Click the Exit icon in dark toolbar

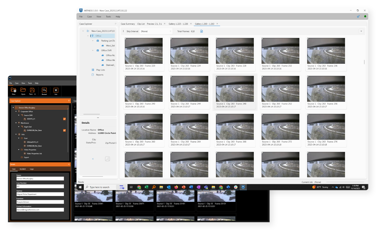click(x=56, y=90)
